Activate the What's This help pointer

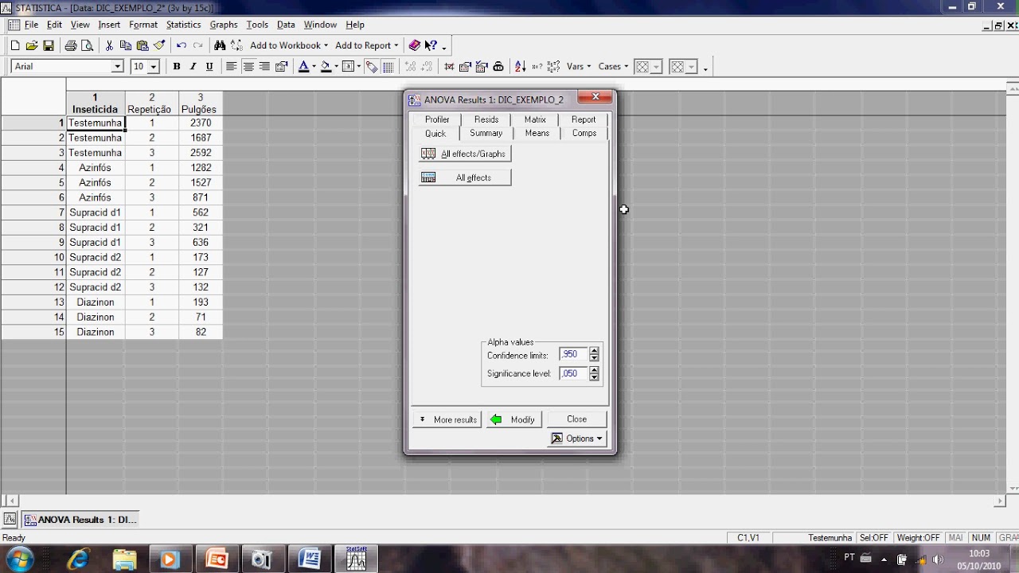431,46
